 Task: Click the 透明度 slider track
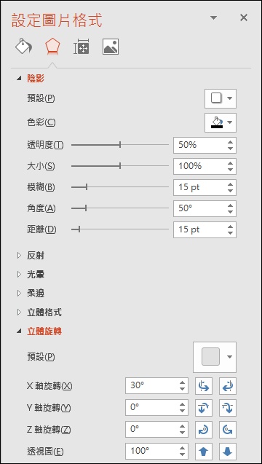point(120,145)
